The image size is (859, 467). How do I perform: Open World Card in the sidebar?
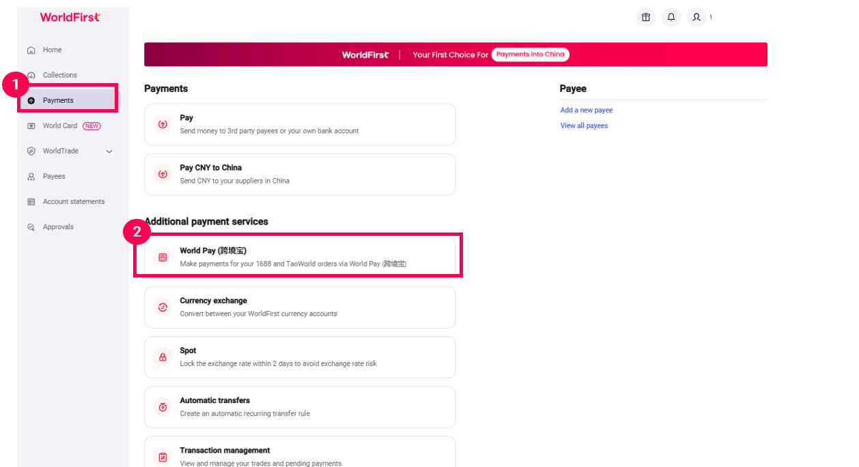pos(60,125)
